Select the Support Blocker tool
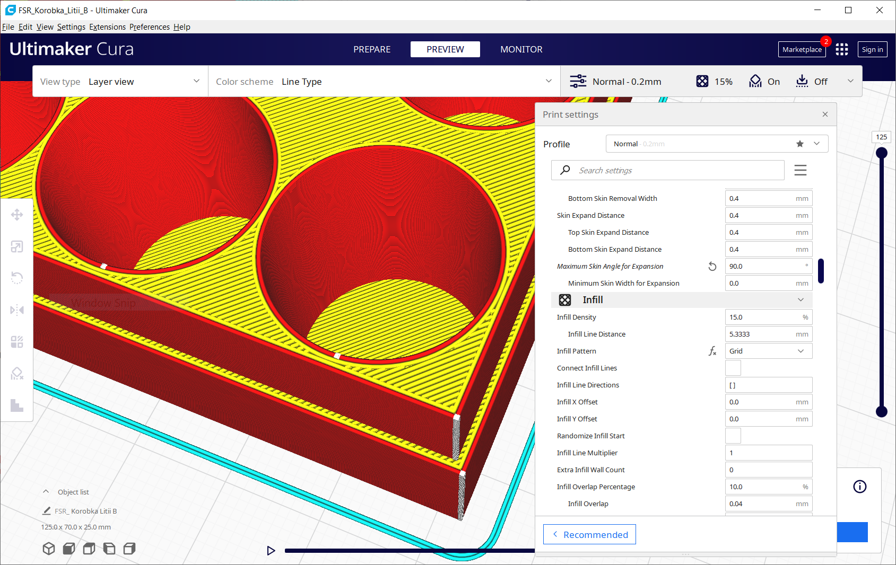Viewport: 896px width, 565px height. (16, 374)
